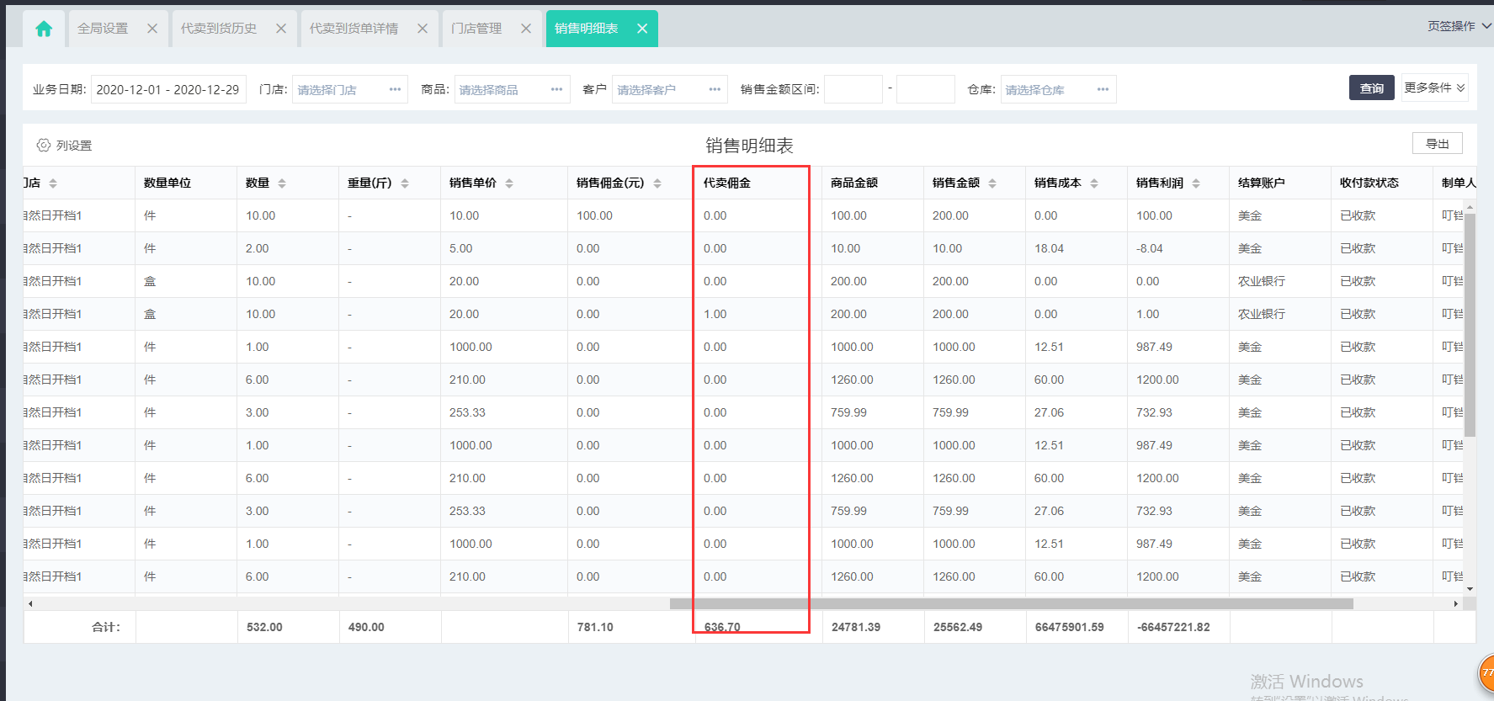This screenshot has width=1494, height=701.
Task: Expand the 更多条件 filter options
Action: click(x=1434, y=88)
